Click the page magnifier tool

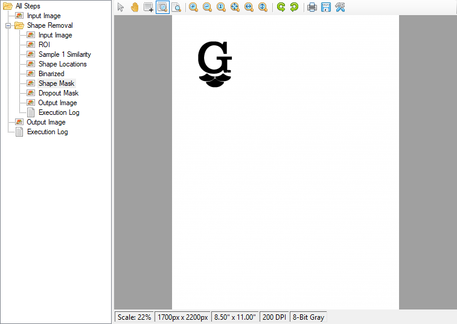coord(176,7)
